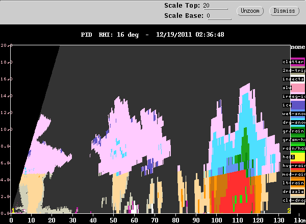Click the mod-rain legend label
The height and width of the screenshot is (224, 306).
point(294,174)
